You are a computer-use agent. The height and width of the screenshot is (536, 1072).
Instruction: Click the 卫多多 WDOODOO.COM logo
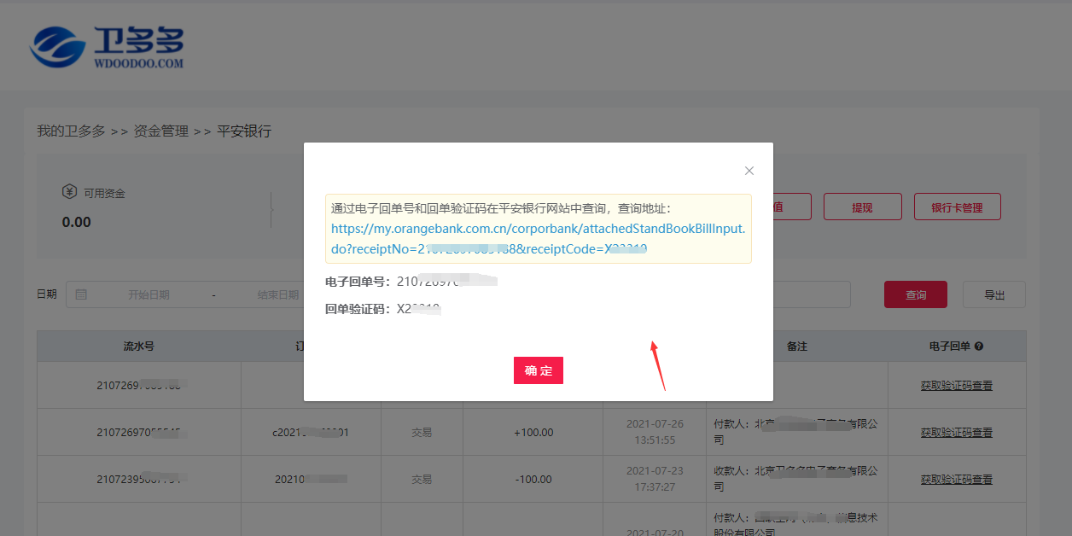107,47
